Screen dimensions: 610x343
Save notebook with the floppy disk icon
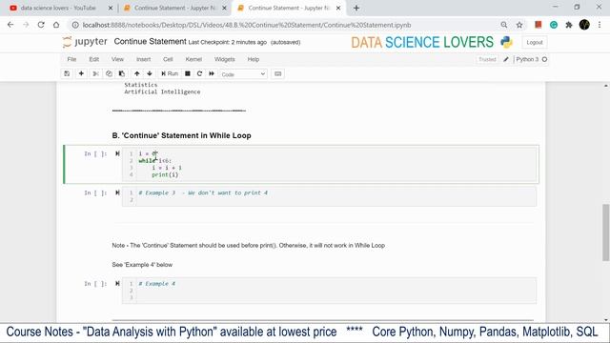(x=67, y=73)
